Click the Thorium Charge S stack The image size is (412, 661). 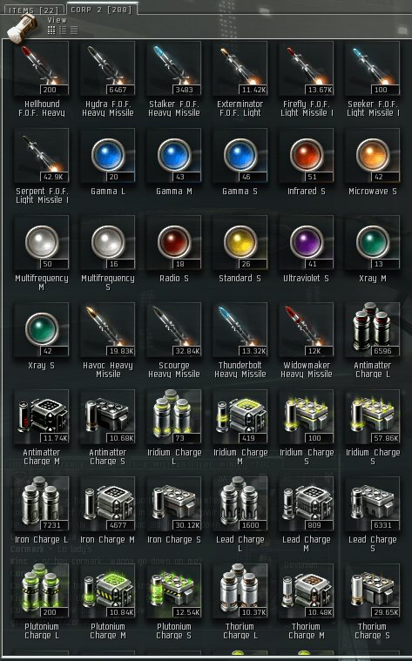coord(373,591)
